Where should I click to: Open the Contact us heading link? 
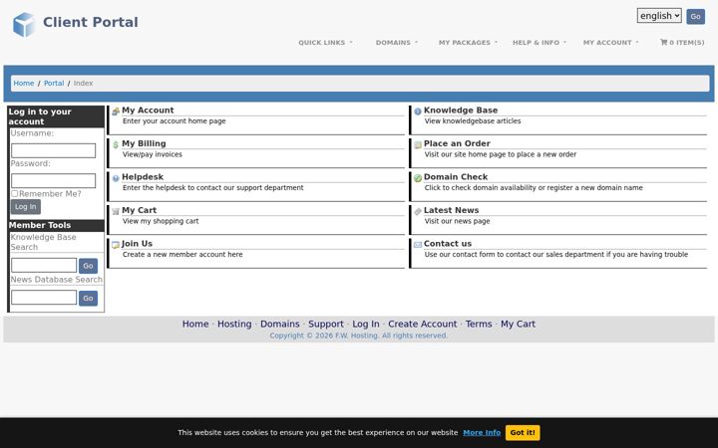(x=448, y=244)
